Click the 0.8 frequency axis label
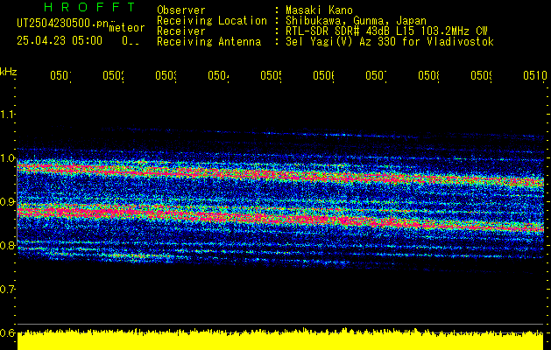The height and width of the screenshot is (350, 551). tap(7, 245)
